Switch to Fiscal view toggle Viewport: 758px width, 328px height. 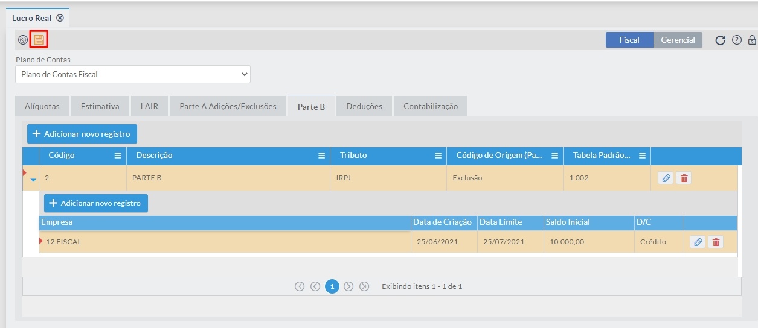(629, 40)
